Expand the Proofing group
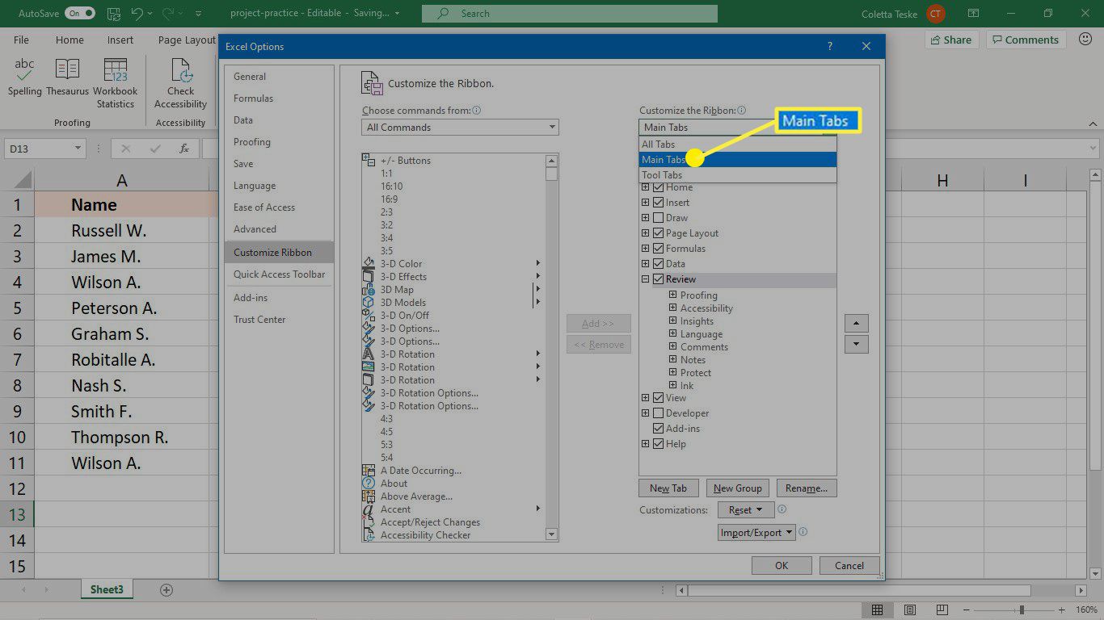This screenshot has width=1104, height=620. coord(673,295)
